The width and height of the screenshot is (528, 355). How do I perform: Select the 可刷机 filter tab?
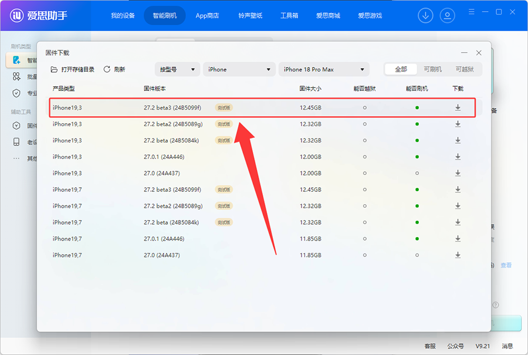433,69
